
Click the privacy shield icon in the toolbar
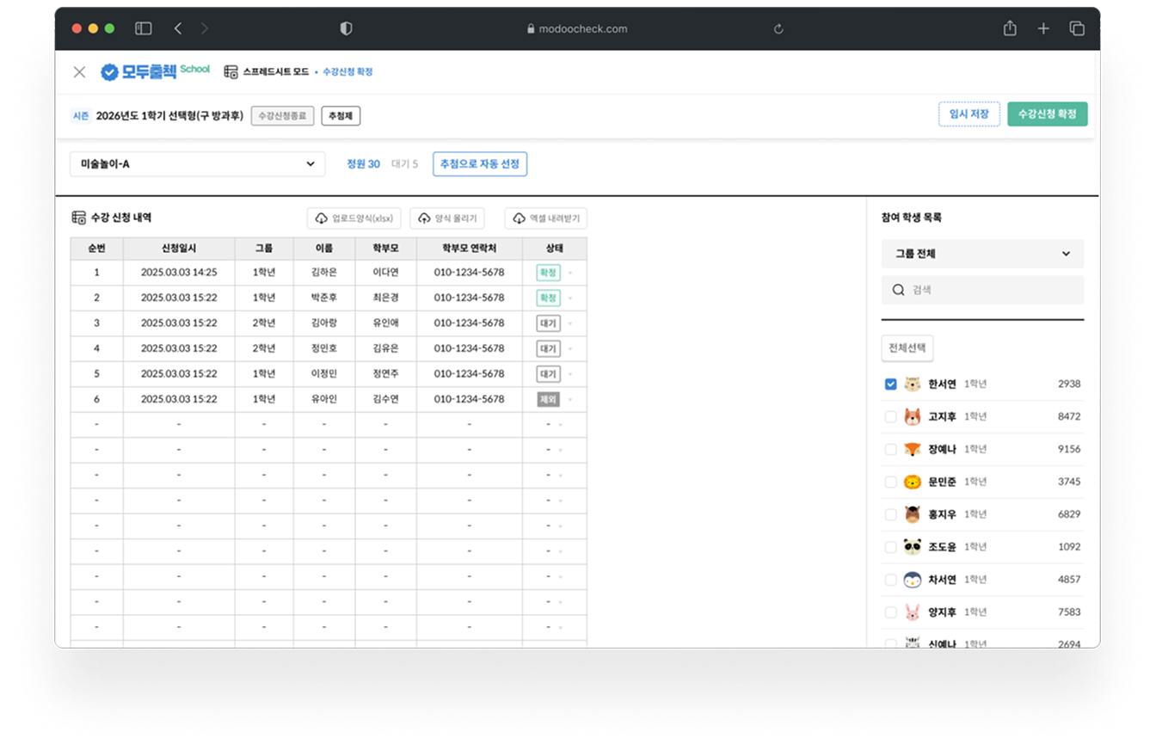click(346, 28)
